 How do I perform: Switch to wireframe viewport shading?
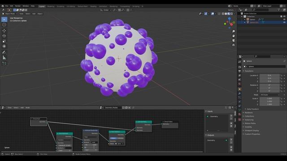click(223, 14)
